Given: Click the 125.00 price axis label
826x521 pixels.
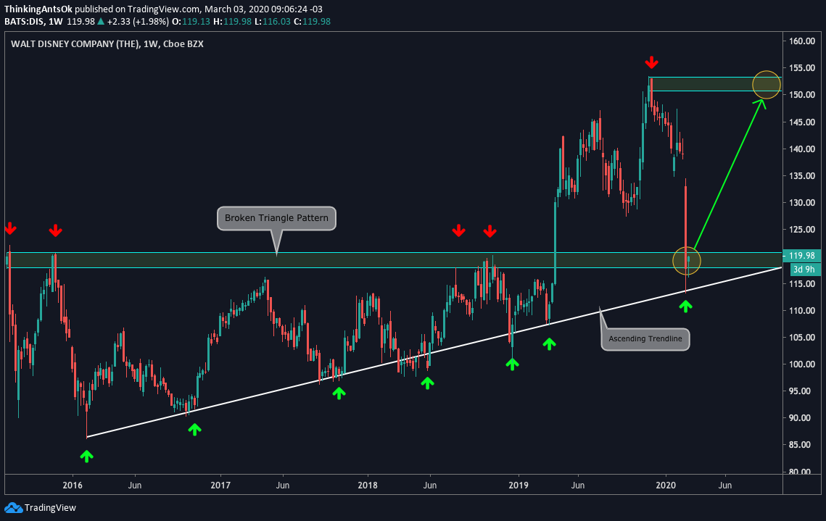Looking at the screenshot, I should (x=802, y=230).
